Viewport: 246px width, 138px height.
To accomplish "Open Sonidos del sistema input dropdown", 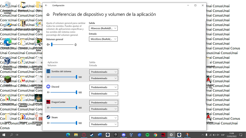I will click(103, 78).
